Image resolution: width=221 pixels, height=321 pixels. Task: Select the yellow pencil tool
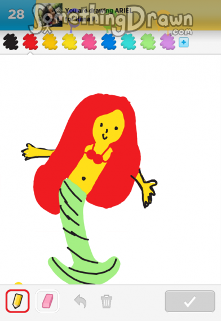point(17,301)
